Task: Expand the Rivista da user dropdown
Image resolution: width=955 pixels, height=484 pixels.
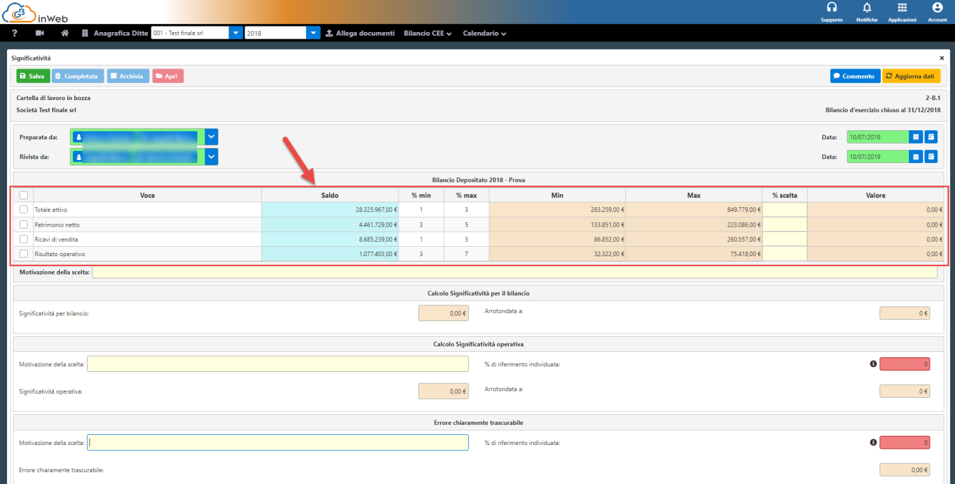Action: coord(212,156)
